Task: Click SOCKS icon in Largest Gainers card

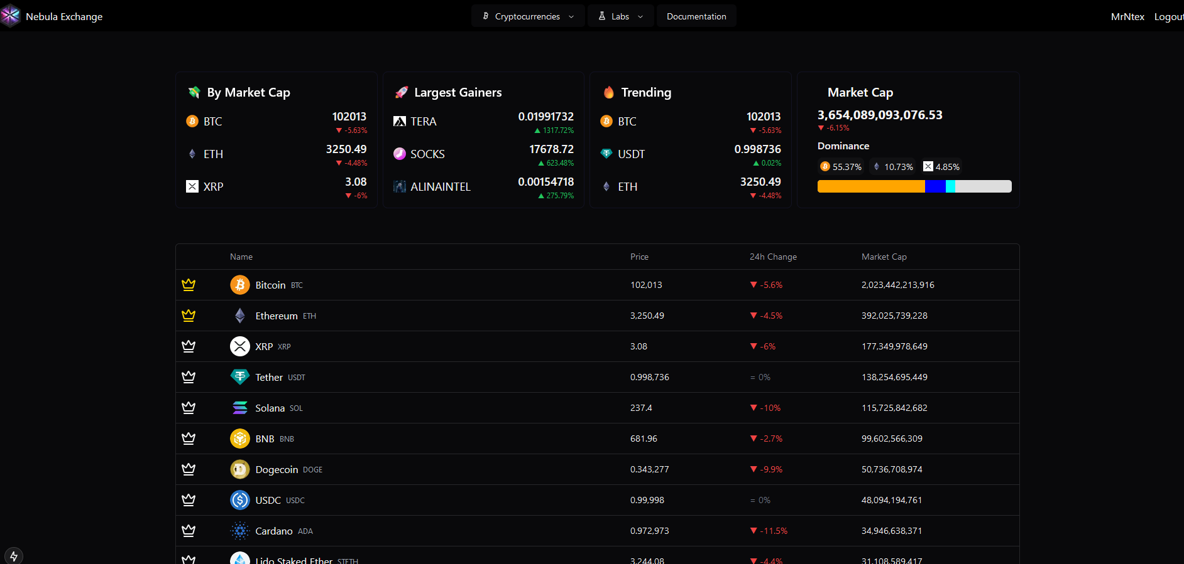Action: [400, 154]
